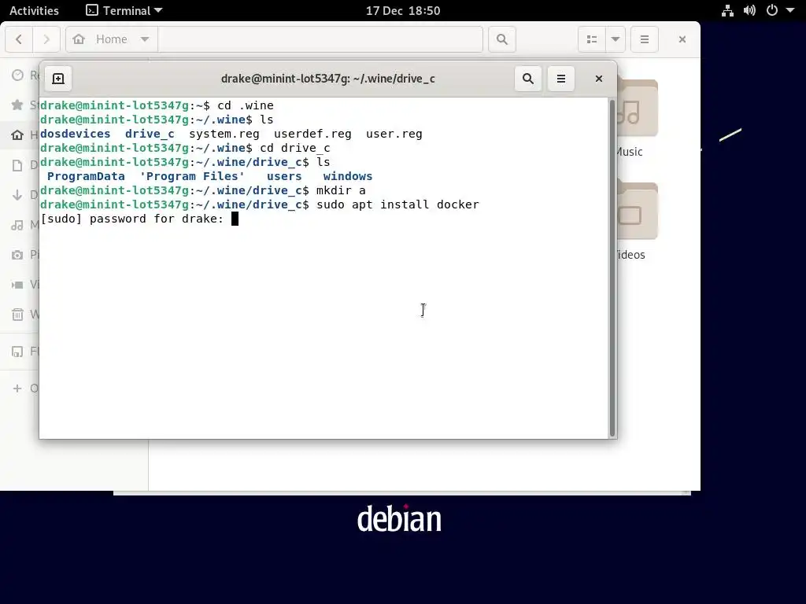Open a new tab in the terminal
806x604 pixels.
[58, 79]
